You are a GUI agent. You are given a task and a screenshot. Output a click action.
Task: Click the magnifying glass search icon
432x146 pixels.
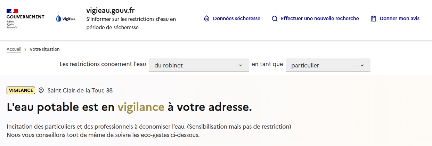click(275, 18)
